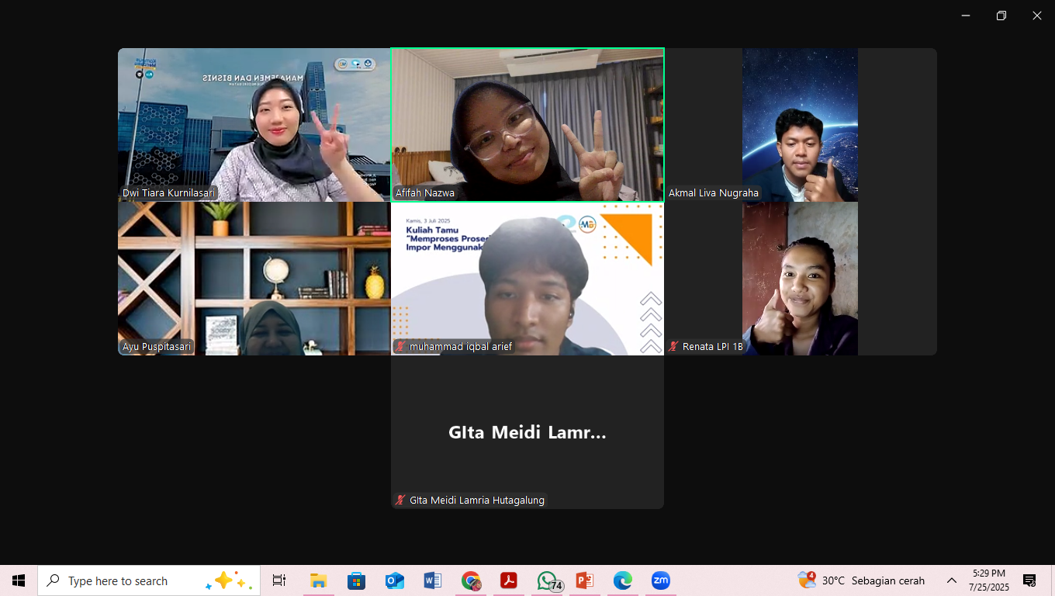
Task: Open Task View on the taskbar
Action: (279, 580)
